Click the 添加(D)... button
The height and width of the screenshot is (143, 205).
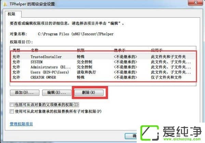[25, 93]
